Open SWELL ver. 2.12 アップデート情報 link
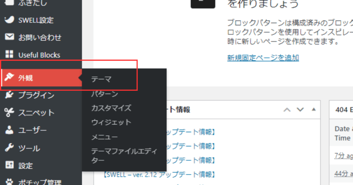The height and width of the screenshot is (185, 353). point(159,174)
